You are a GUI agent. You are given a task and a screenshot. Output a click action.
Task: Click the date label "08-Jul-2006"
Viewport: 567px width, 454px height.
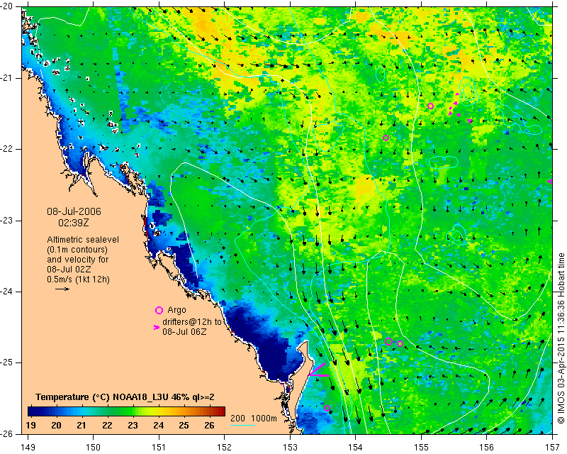tap(74, 211)
